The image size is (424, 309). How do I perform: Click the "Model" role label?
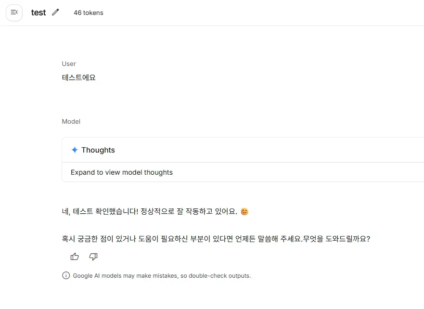click(71, 122)
